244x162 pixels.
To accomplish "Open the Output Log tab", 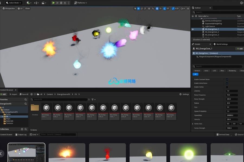I will (x=21, y=135).
